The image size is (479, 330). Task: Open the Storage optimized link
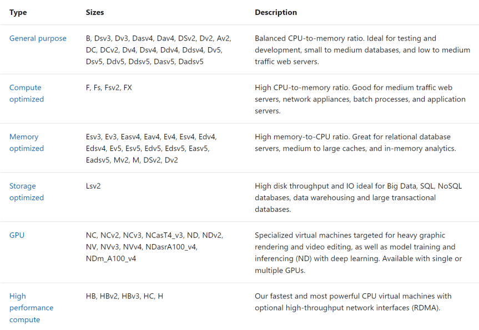point(26,192)
